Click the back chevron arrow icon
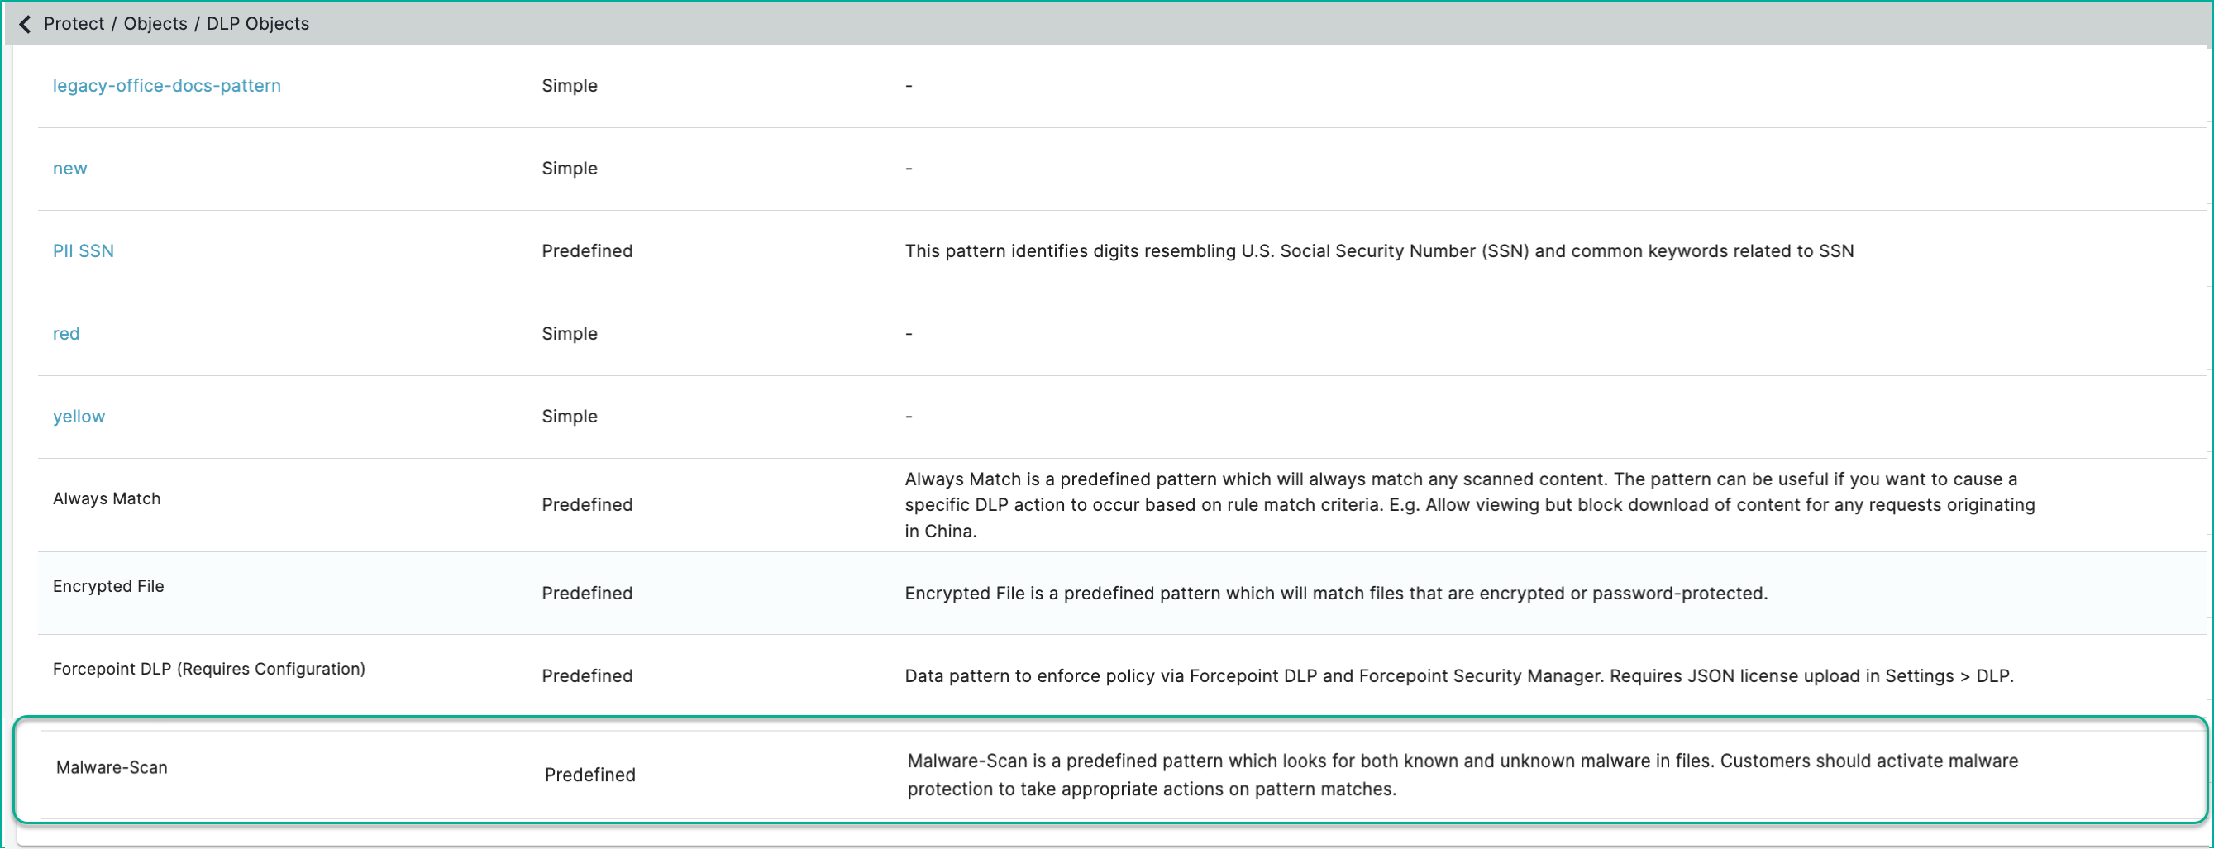This screenshot has height=849, width=2214. pyautogui.click(x=25, y=24)
